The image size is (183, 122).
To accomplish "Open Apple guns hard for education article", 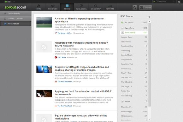I will click(x=83, y=93).
